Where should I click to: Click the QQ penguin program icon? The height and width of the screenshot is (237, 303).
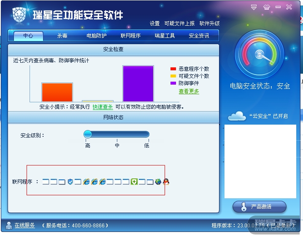click(x=166, y=181)
